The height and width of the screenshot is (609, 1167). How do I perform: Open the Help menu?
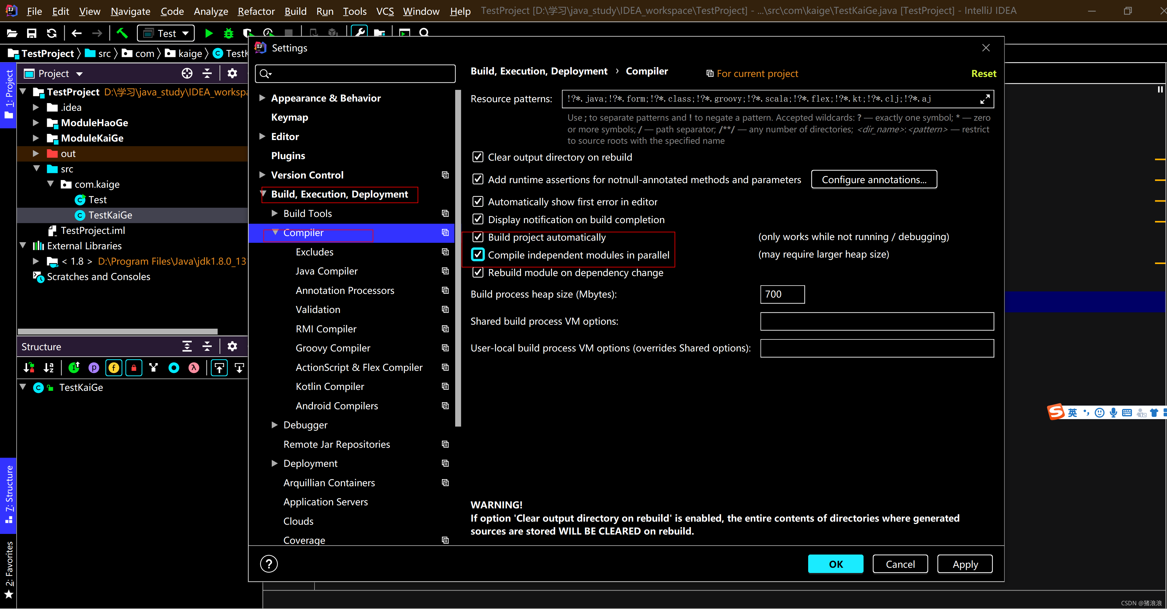[x=460, y=11]
